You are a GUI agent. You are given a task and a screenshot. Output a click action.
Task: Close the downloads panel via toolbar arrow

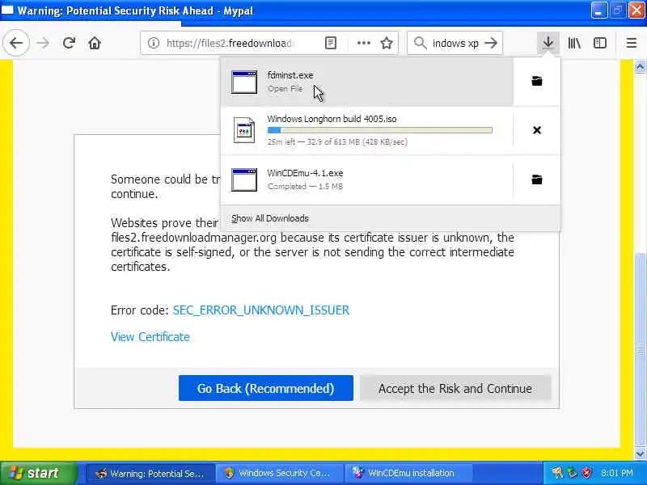548,43
